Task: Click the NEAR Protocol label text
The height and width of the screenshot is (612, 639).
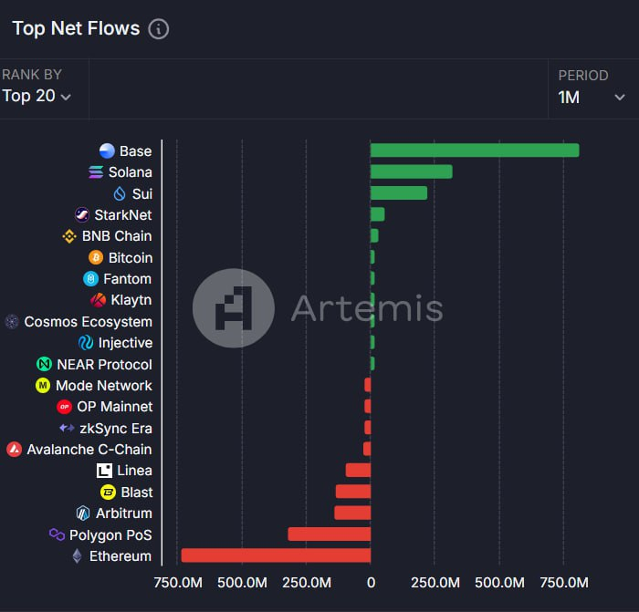Action: click(104, 365)
